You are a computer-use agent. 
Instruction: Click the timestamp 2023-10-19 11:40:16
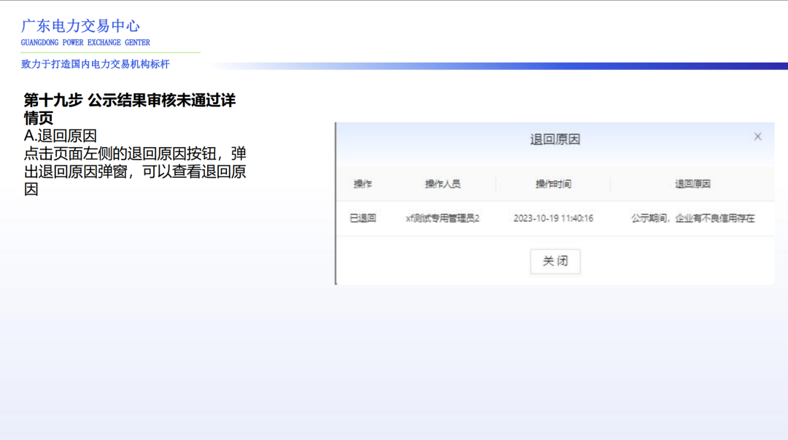(x=552, y=218)
